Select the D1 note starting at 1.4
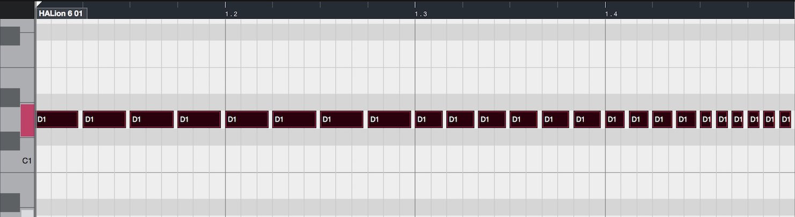This screenshot has height=217, width=795. pyautogui.click(x=615, y=119)
